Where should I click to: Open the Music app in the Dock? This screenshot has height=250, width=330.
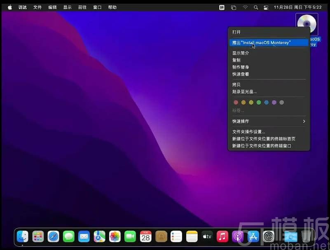point(222,236)
